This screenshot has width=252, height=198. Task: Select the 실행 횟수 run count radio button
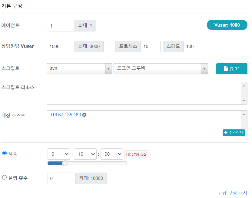4,177
